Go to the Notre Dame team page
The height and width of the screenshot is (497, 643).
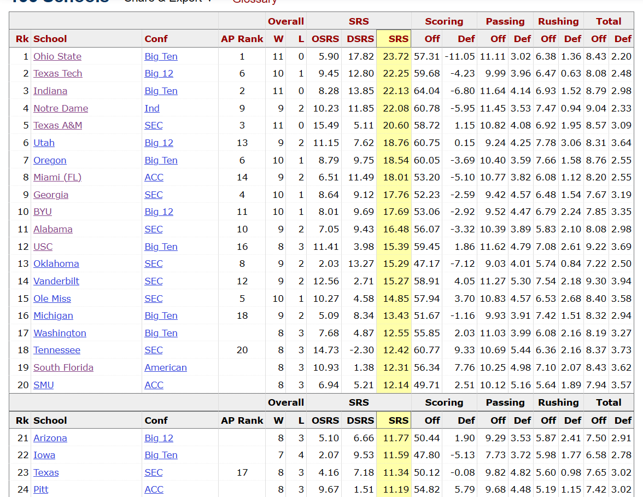[61, 108]
